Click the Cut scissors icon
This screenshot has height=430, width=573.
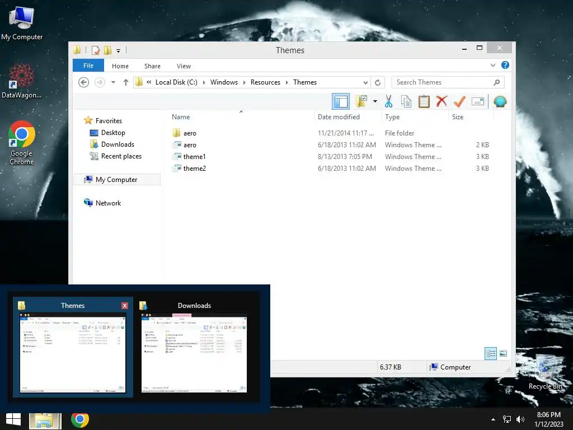pyautogui.click(x=388, y=102)
